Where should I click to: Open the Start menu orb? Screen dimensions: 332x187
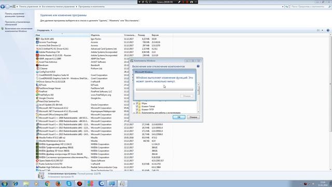tap(4, 183)
